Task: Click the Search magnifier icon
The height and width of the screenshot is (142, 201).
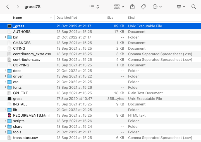Action: pos(193,7)
